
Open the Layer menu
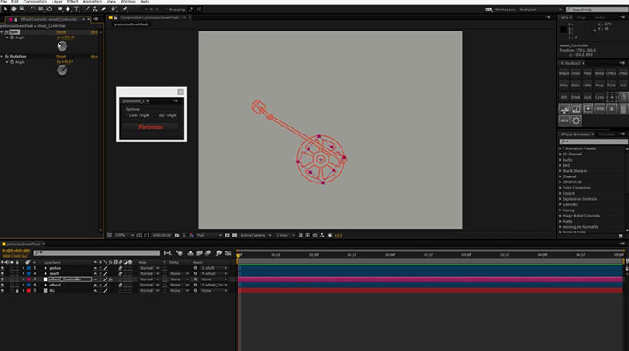(x=57, y=2)
